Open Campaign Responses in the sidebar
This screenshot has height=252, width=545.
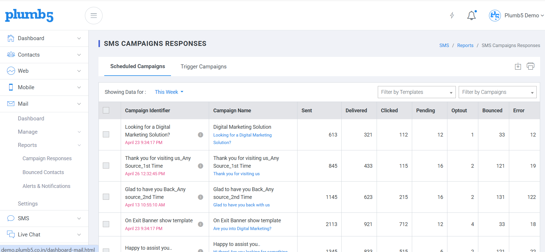[47, 158]
